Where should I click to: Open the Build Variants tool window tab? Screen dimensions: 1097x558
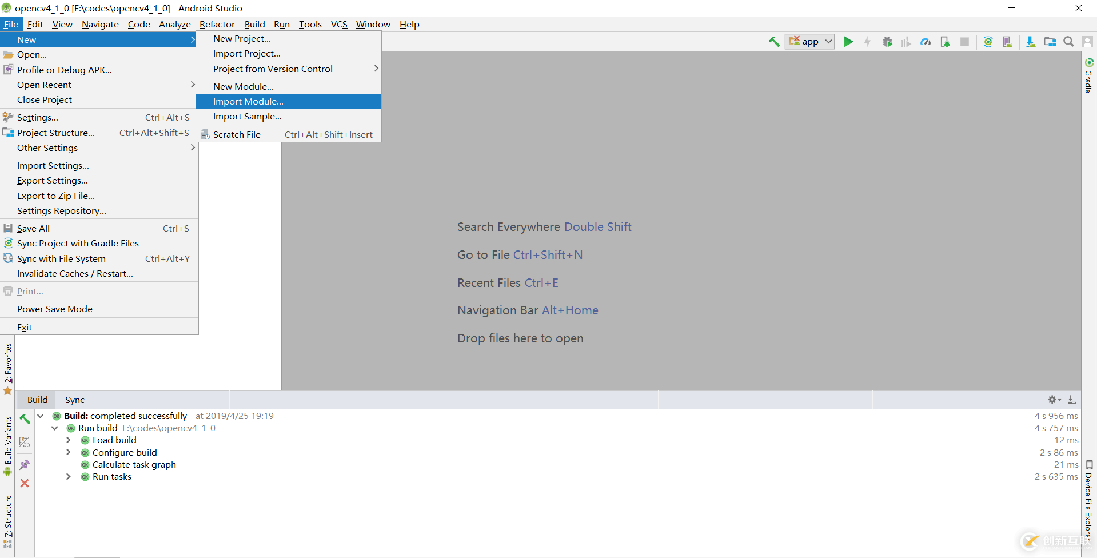point(8,446)
